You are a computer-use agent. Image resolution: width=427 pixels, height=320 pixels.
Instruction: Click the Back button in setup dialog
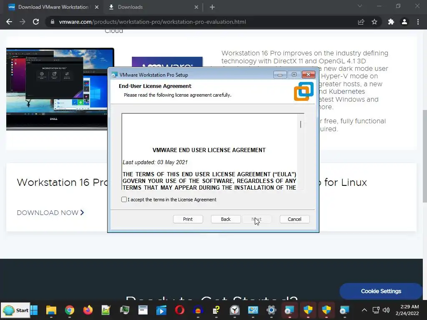[x=226, y=219]
